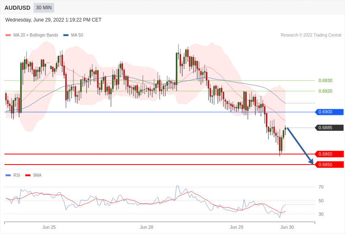Click the 'MA 20 + Bollinger Bands' legend label
The height and width of the screenshot is (234, 345).
click(36, 35)
